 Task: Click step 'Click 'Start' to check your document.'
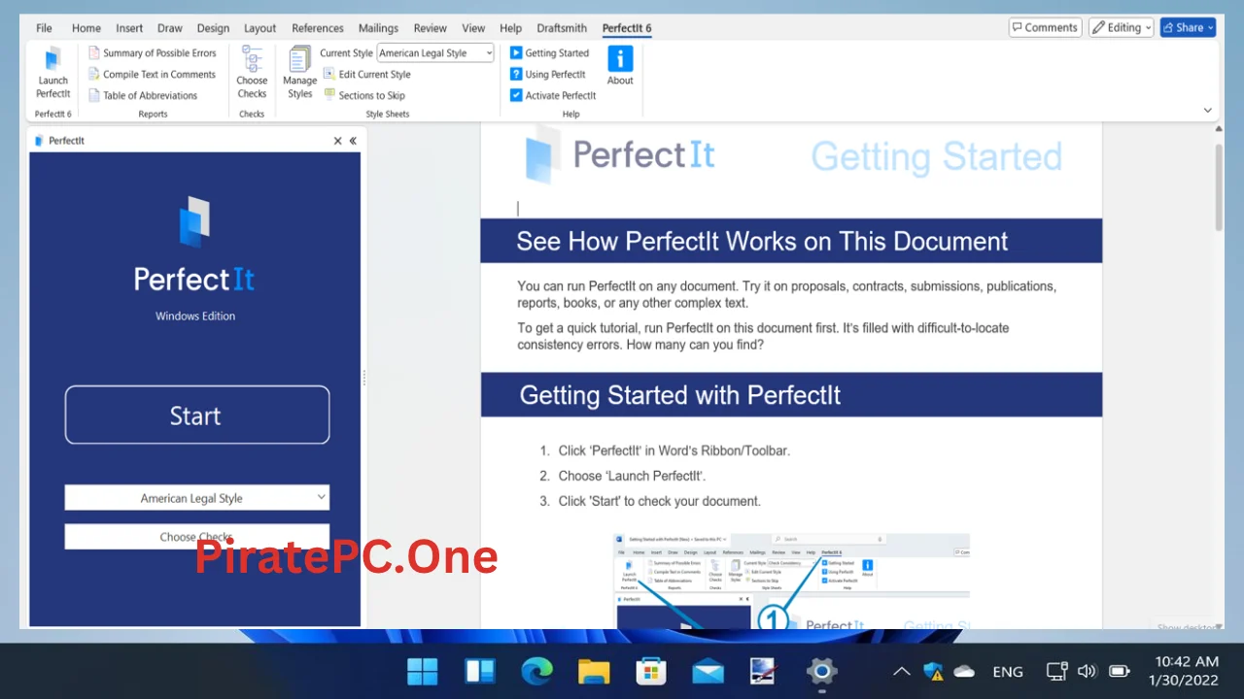tap(659, 501)
